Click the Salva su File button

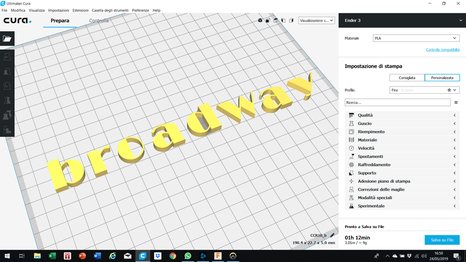442,240
